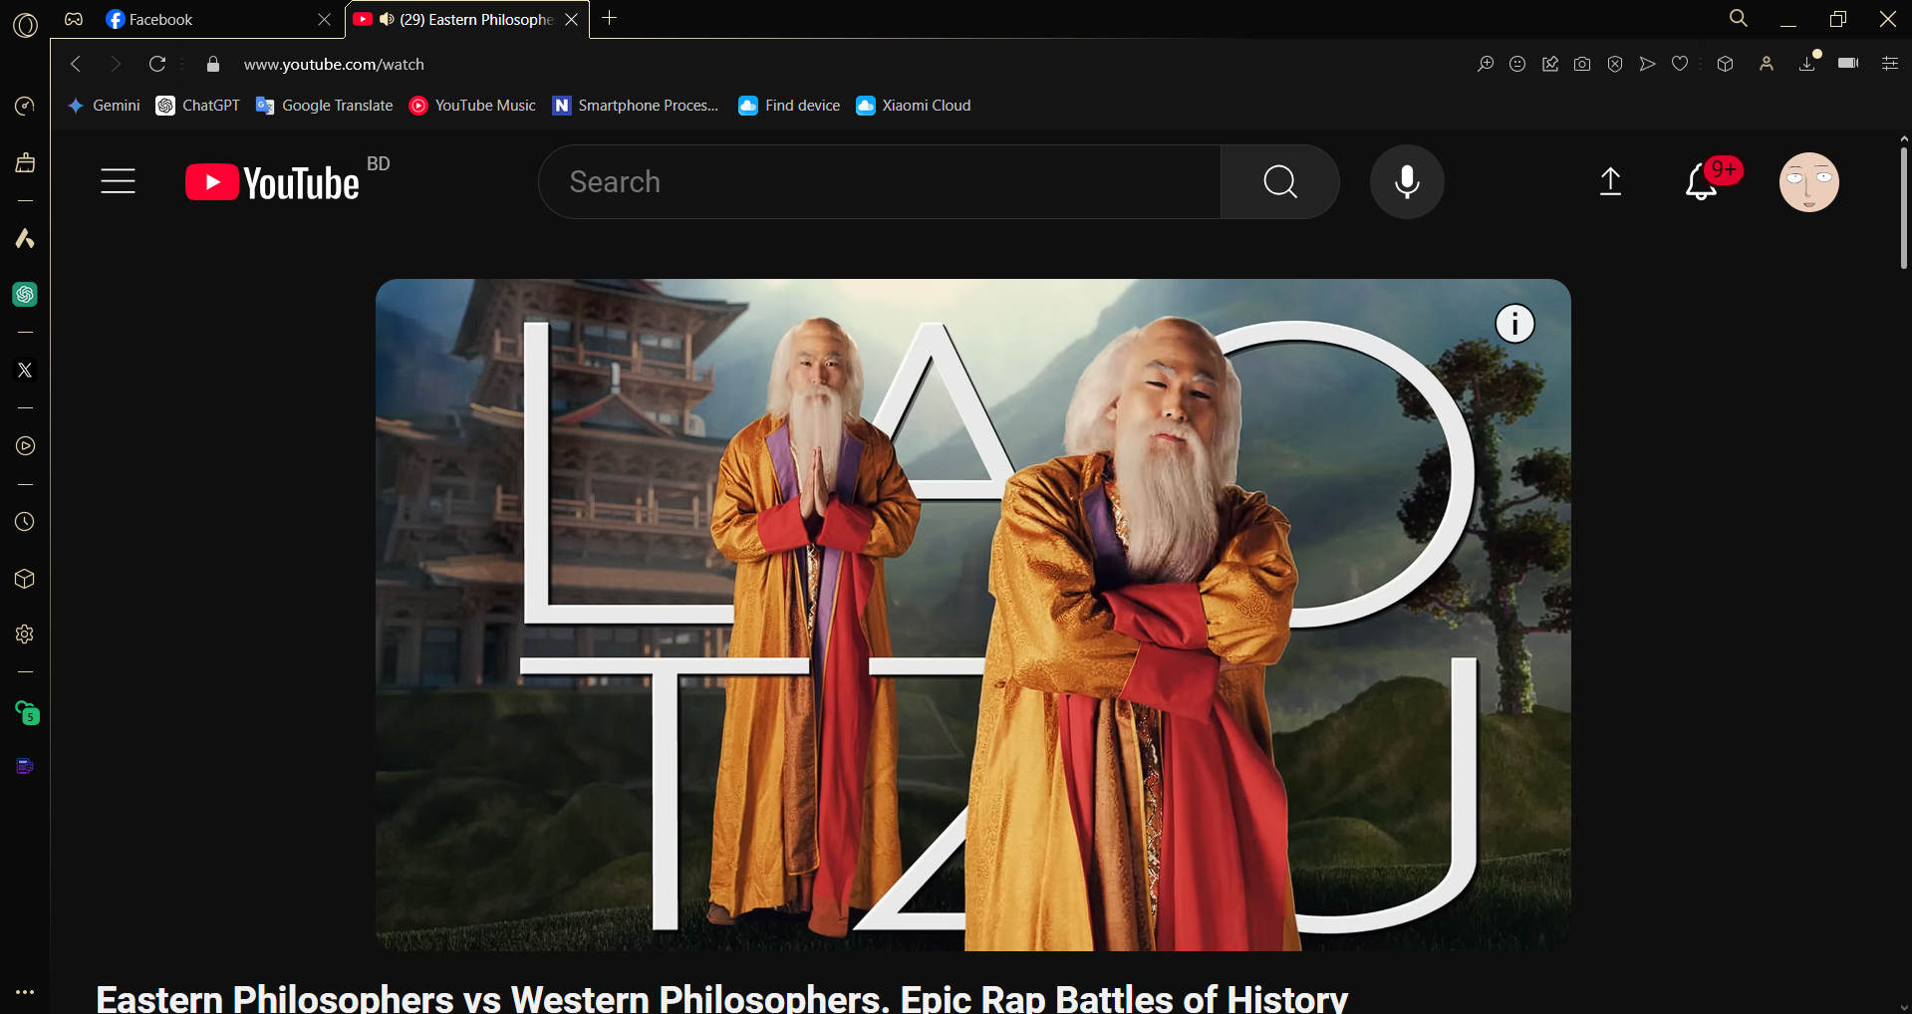Go back to previous page
Screen dimensions: 1912x1014
(76, 64)
